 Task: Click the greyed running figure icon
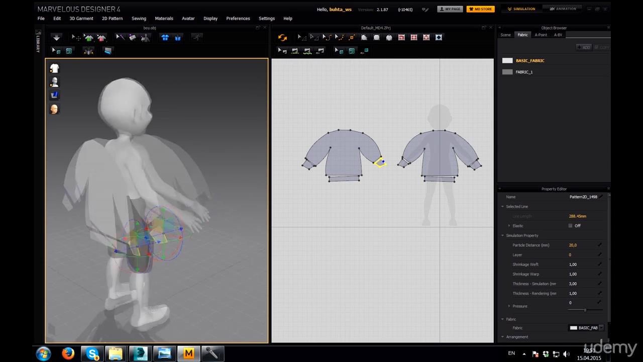tap(197, 38)
